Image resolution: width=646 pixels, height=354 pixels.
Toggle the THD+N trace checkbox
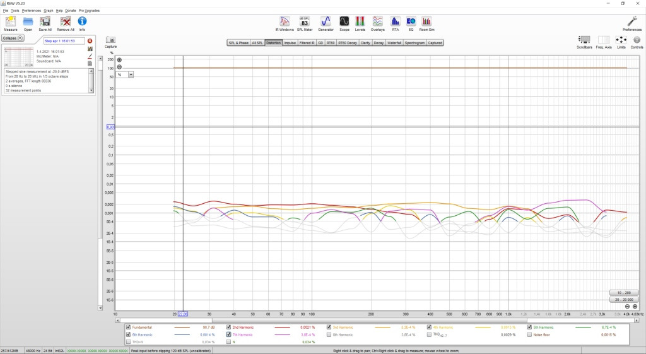point(129,342)
